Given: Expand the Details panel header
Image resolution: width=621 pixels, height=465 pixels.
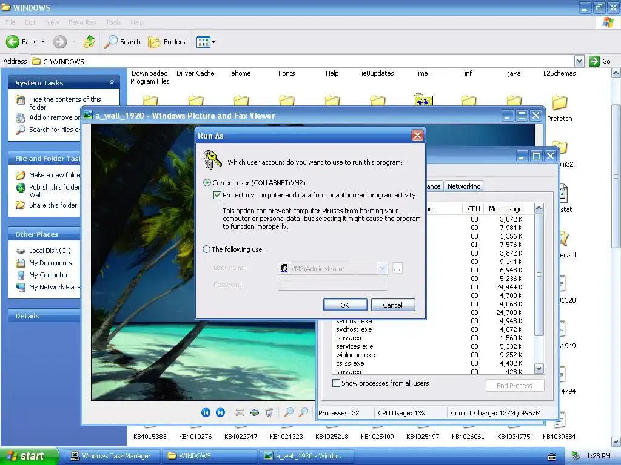Looking at the screenshot, I should [x=44, y=316].
